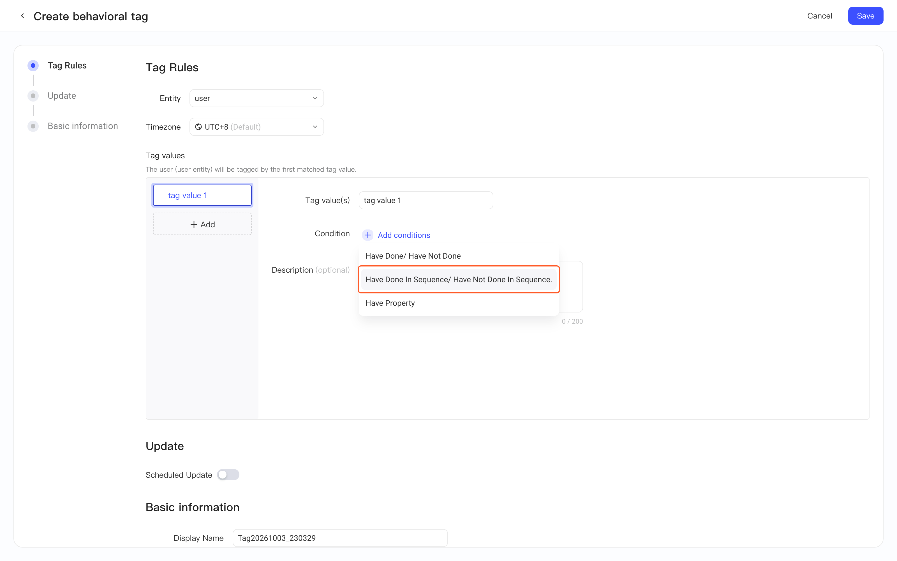The width and height of the screenshot is (897, 561).
Task: Save the behavioral tag
Action: point(866,16)
